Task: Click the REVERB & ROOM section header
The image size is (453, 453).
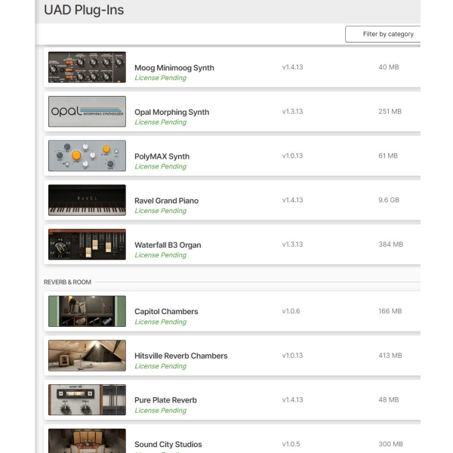Action: pyautogui.click(x=67, y=282)
